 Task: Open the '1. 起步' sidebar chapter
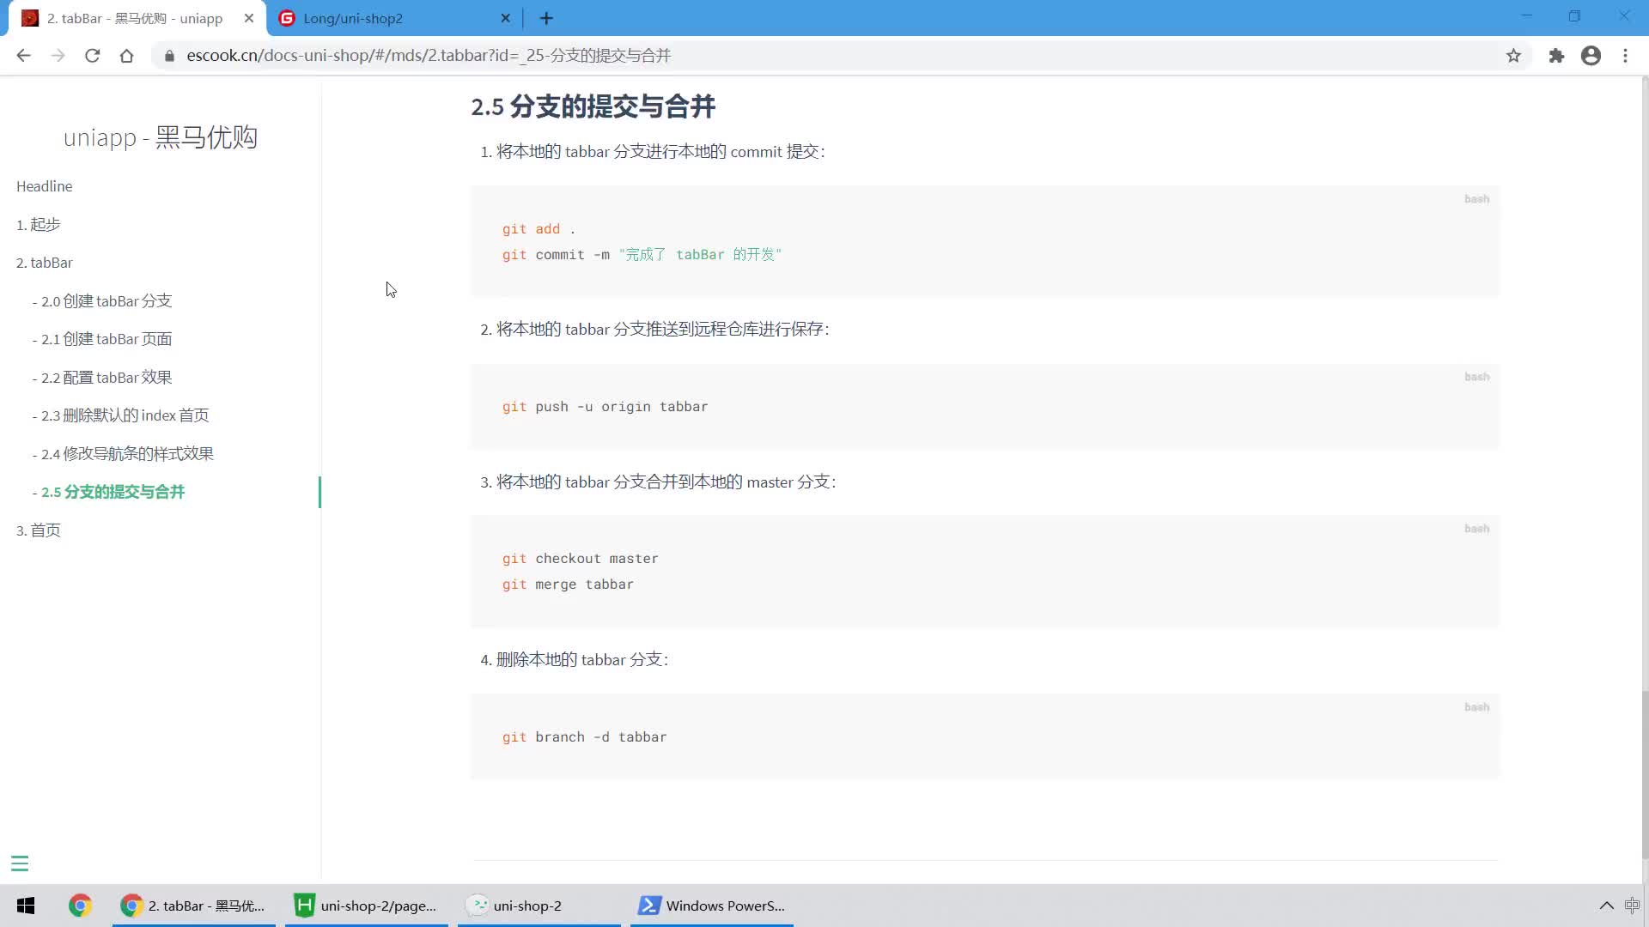tap(39, 225)
